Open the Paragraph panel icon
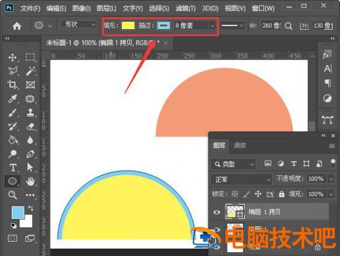 (328, 83)
